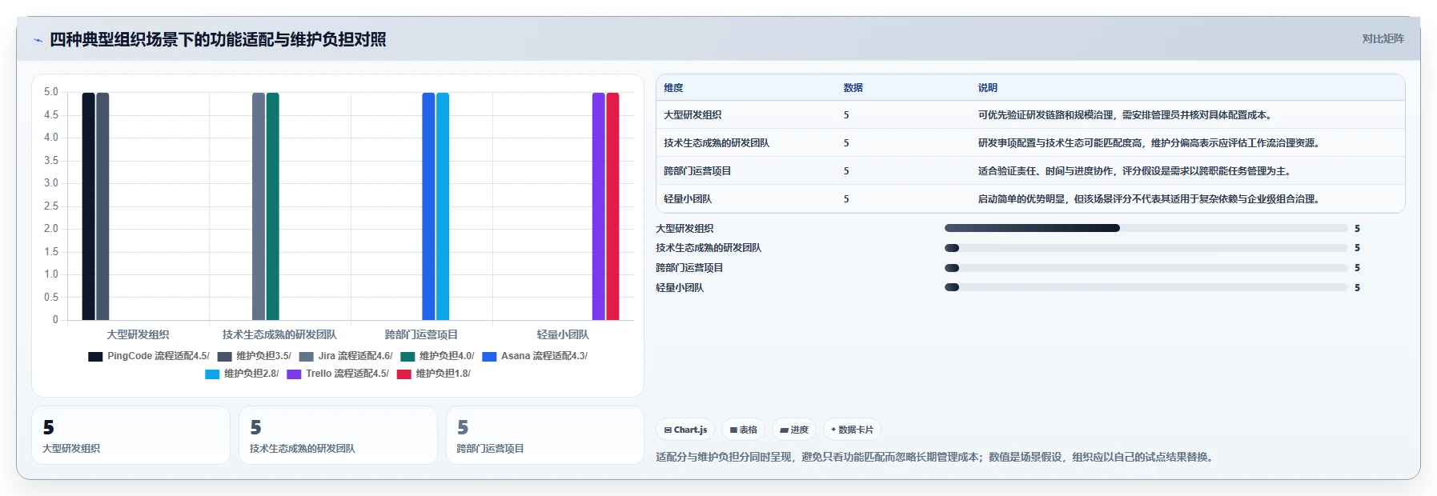Image resolution: width=1437 pixels, height=496 pixels.
Task: Click the card title 四种典型组织场景下的功能适配与维护负担对照
Action: 218,39
